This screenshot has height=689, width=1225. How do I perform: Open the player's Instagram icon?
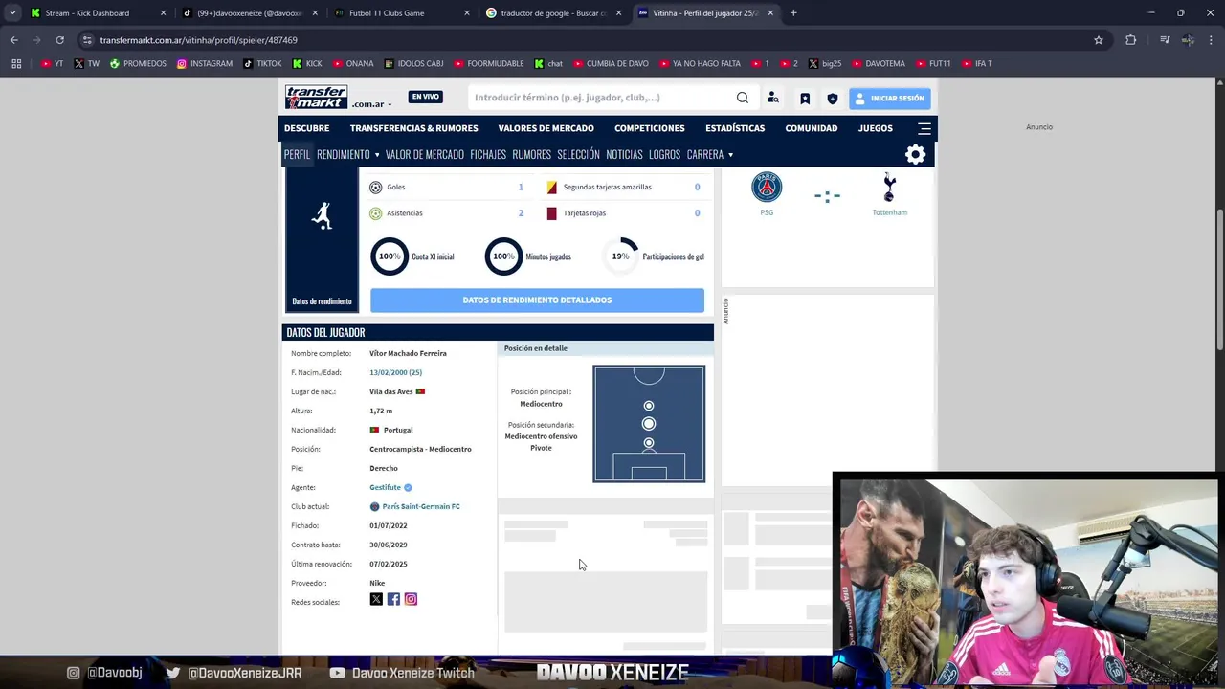[x=411, y=599]
